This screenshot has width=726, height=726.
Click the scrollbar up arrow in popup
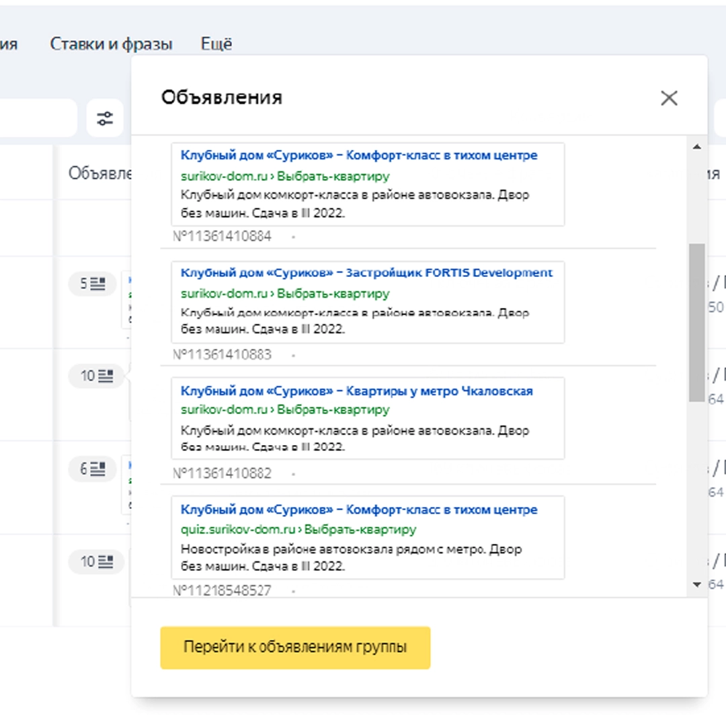pos(697,147)
